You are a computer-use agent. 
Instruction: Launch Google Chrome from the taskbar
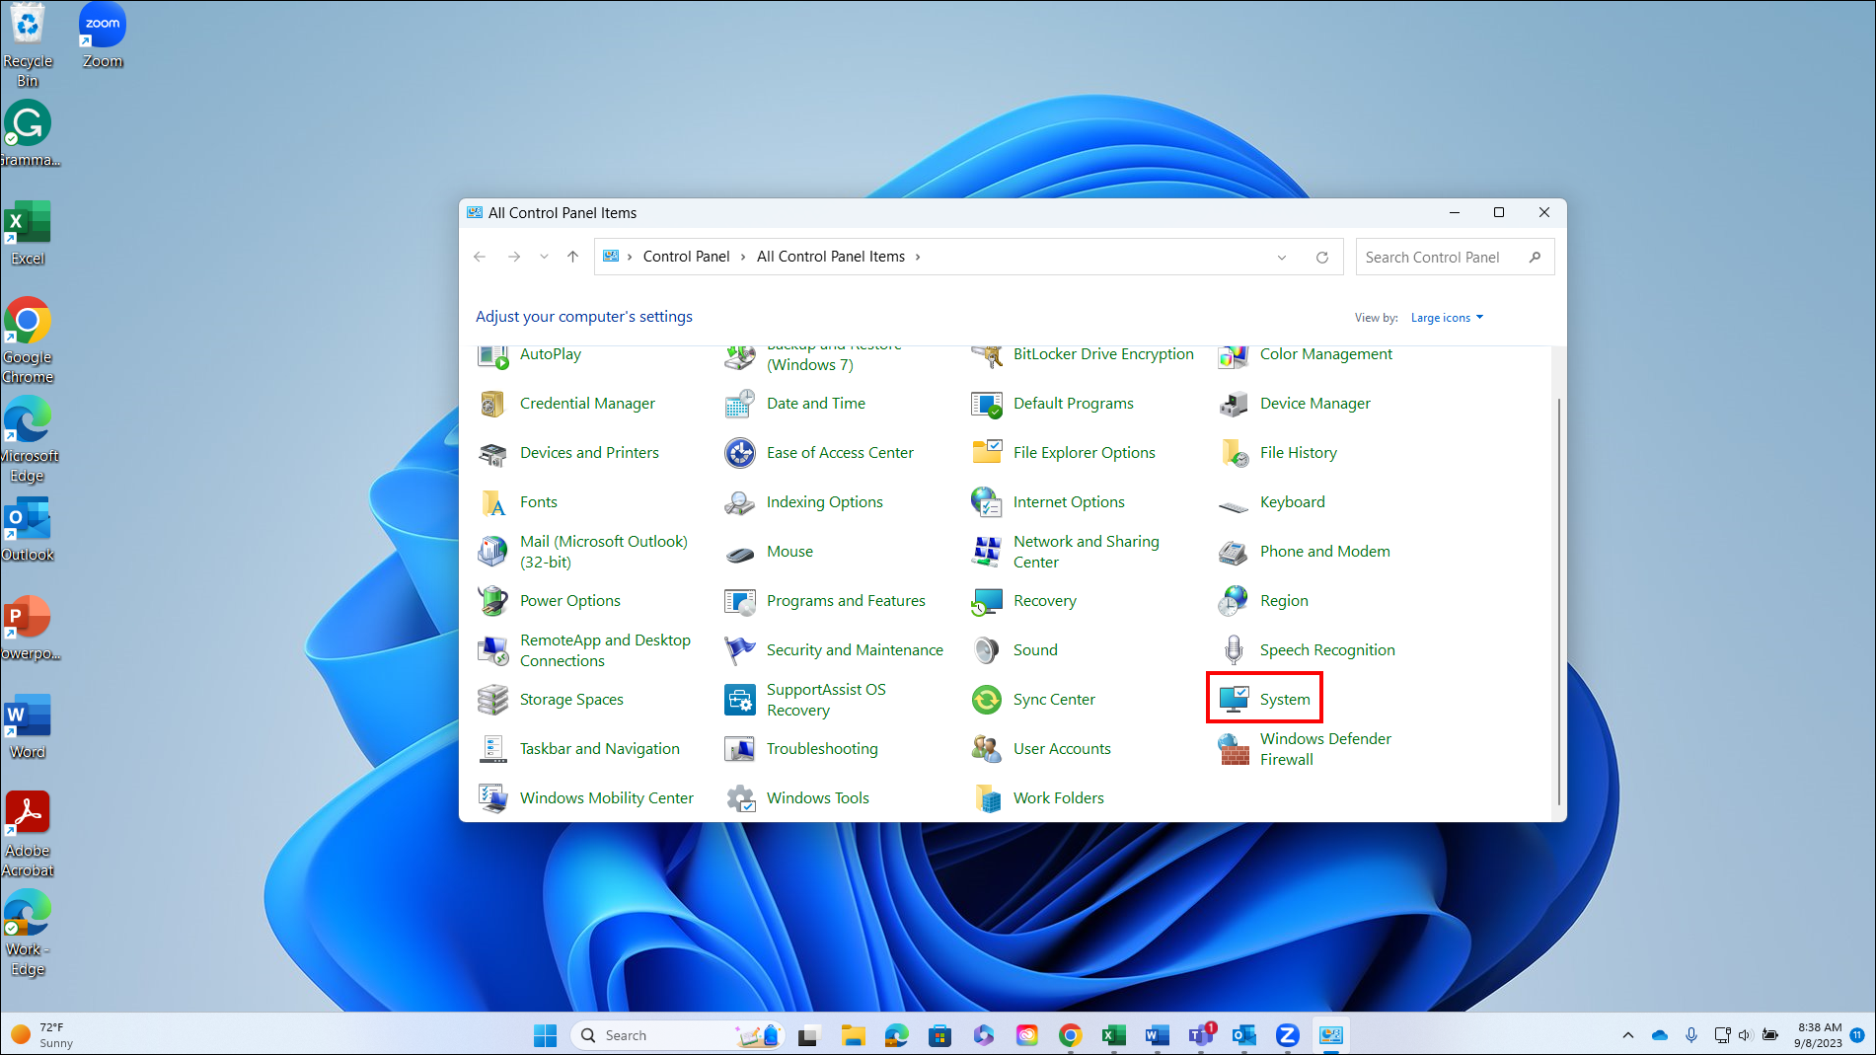coord(1071,1034)
